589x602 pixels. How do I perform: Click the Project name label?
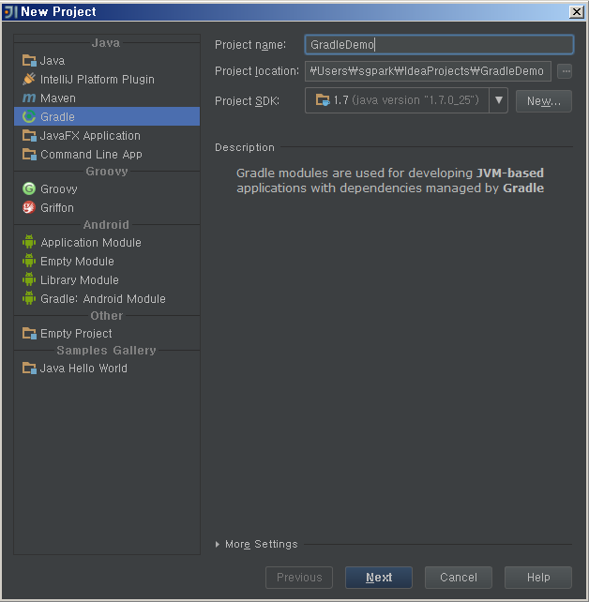click(250, 45)
